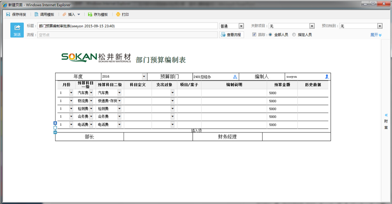
Task: Click the SOKAN 松井新材 logo
Action: pos(96,57)
